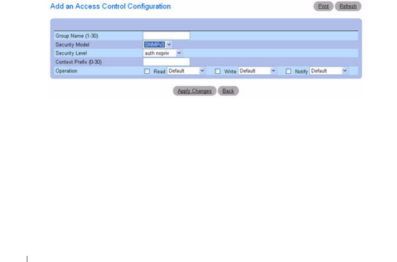397x262 pixels.
Task: Select the 'Add an Access Control Configuration' heading
Action: (110, 6)
